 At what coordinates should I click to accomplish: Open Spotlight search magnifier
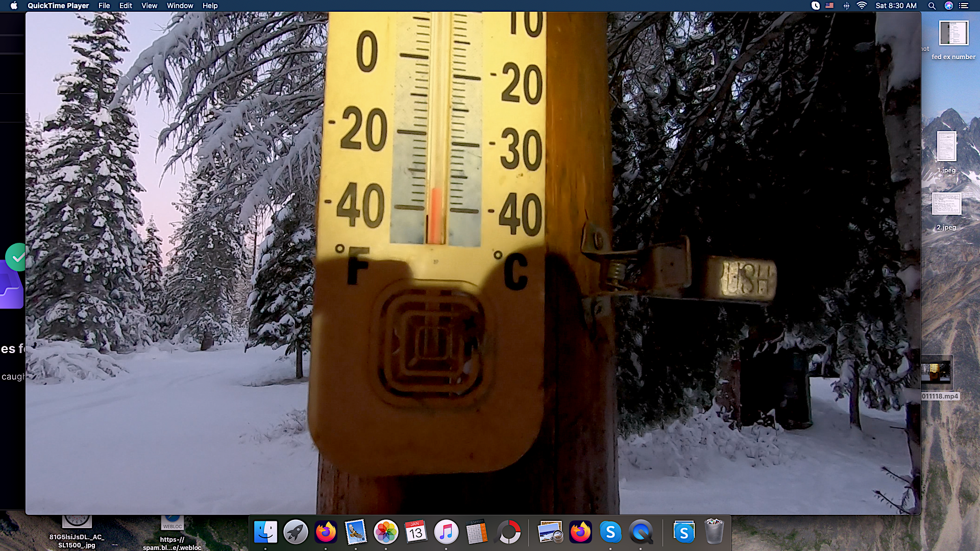tap(932, 6)
